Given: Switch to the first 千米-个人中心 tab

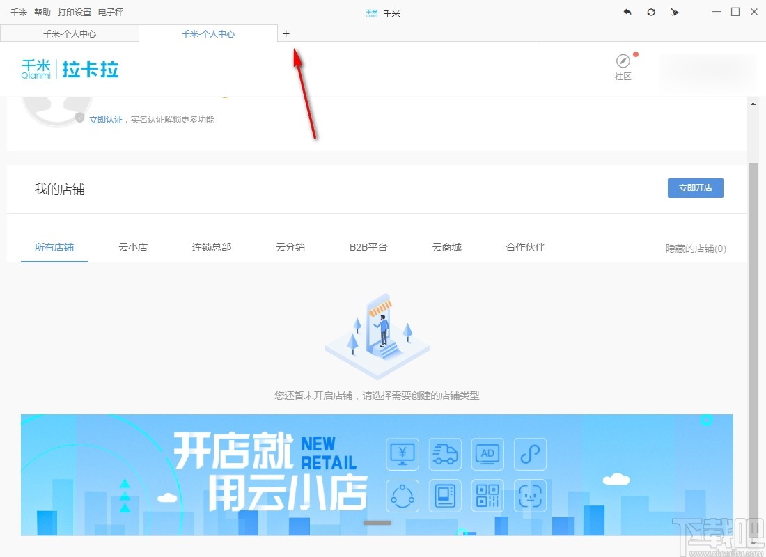Looking at the screenshot, I should [x=70, y=33].
